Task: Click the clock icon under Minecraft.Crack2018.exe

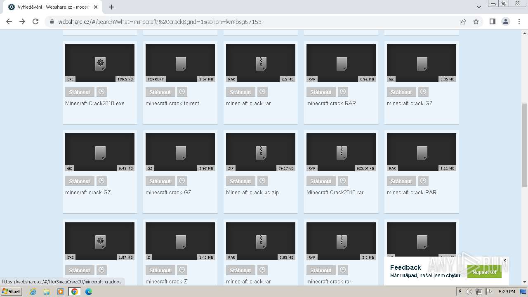Action: pos(101,92)
